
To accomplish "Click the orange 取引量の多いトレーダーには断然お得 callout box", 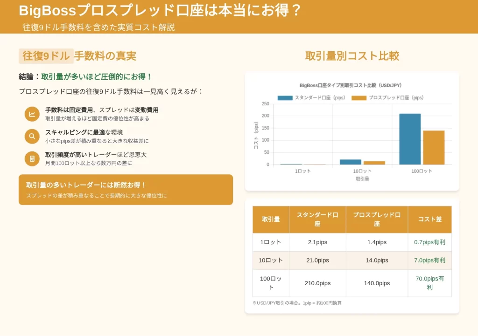I will (126, 190).
